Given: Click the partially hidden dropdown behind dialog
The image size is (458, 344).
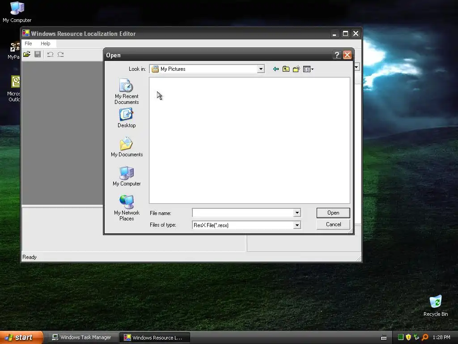Looking at the screenshot, I should click(x=356, y=67).
